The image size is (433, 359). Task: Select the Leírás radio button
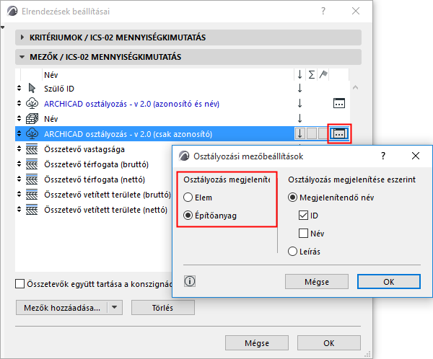click(x=293, y=252)
